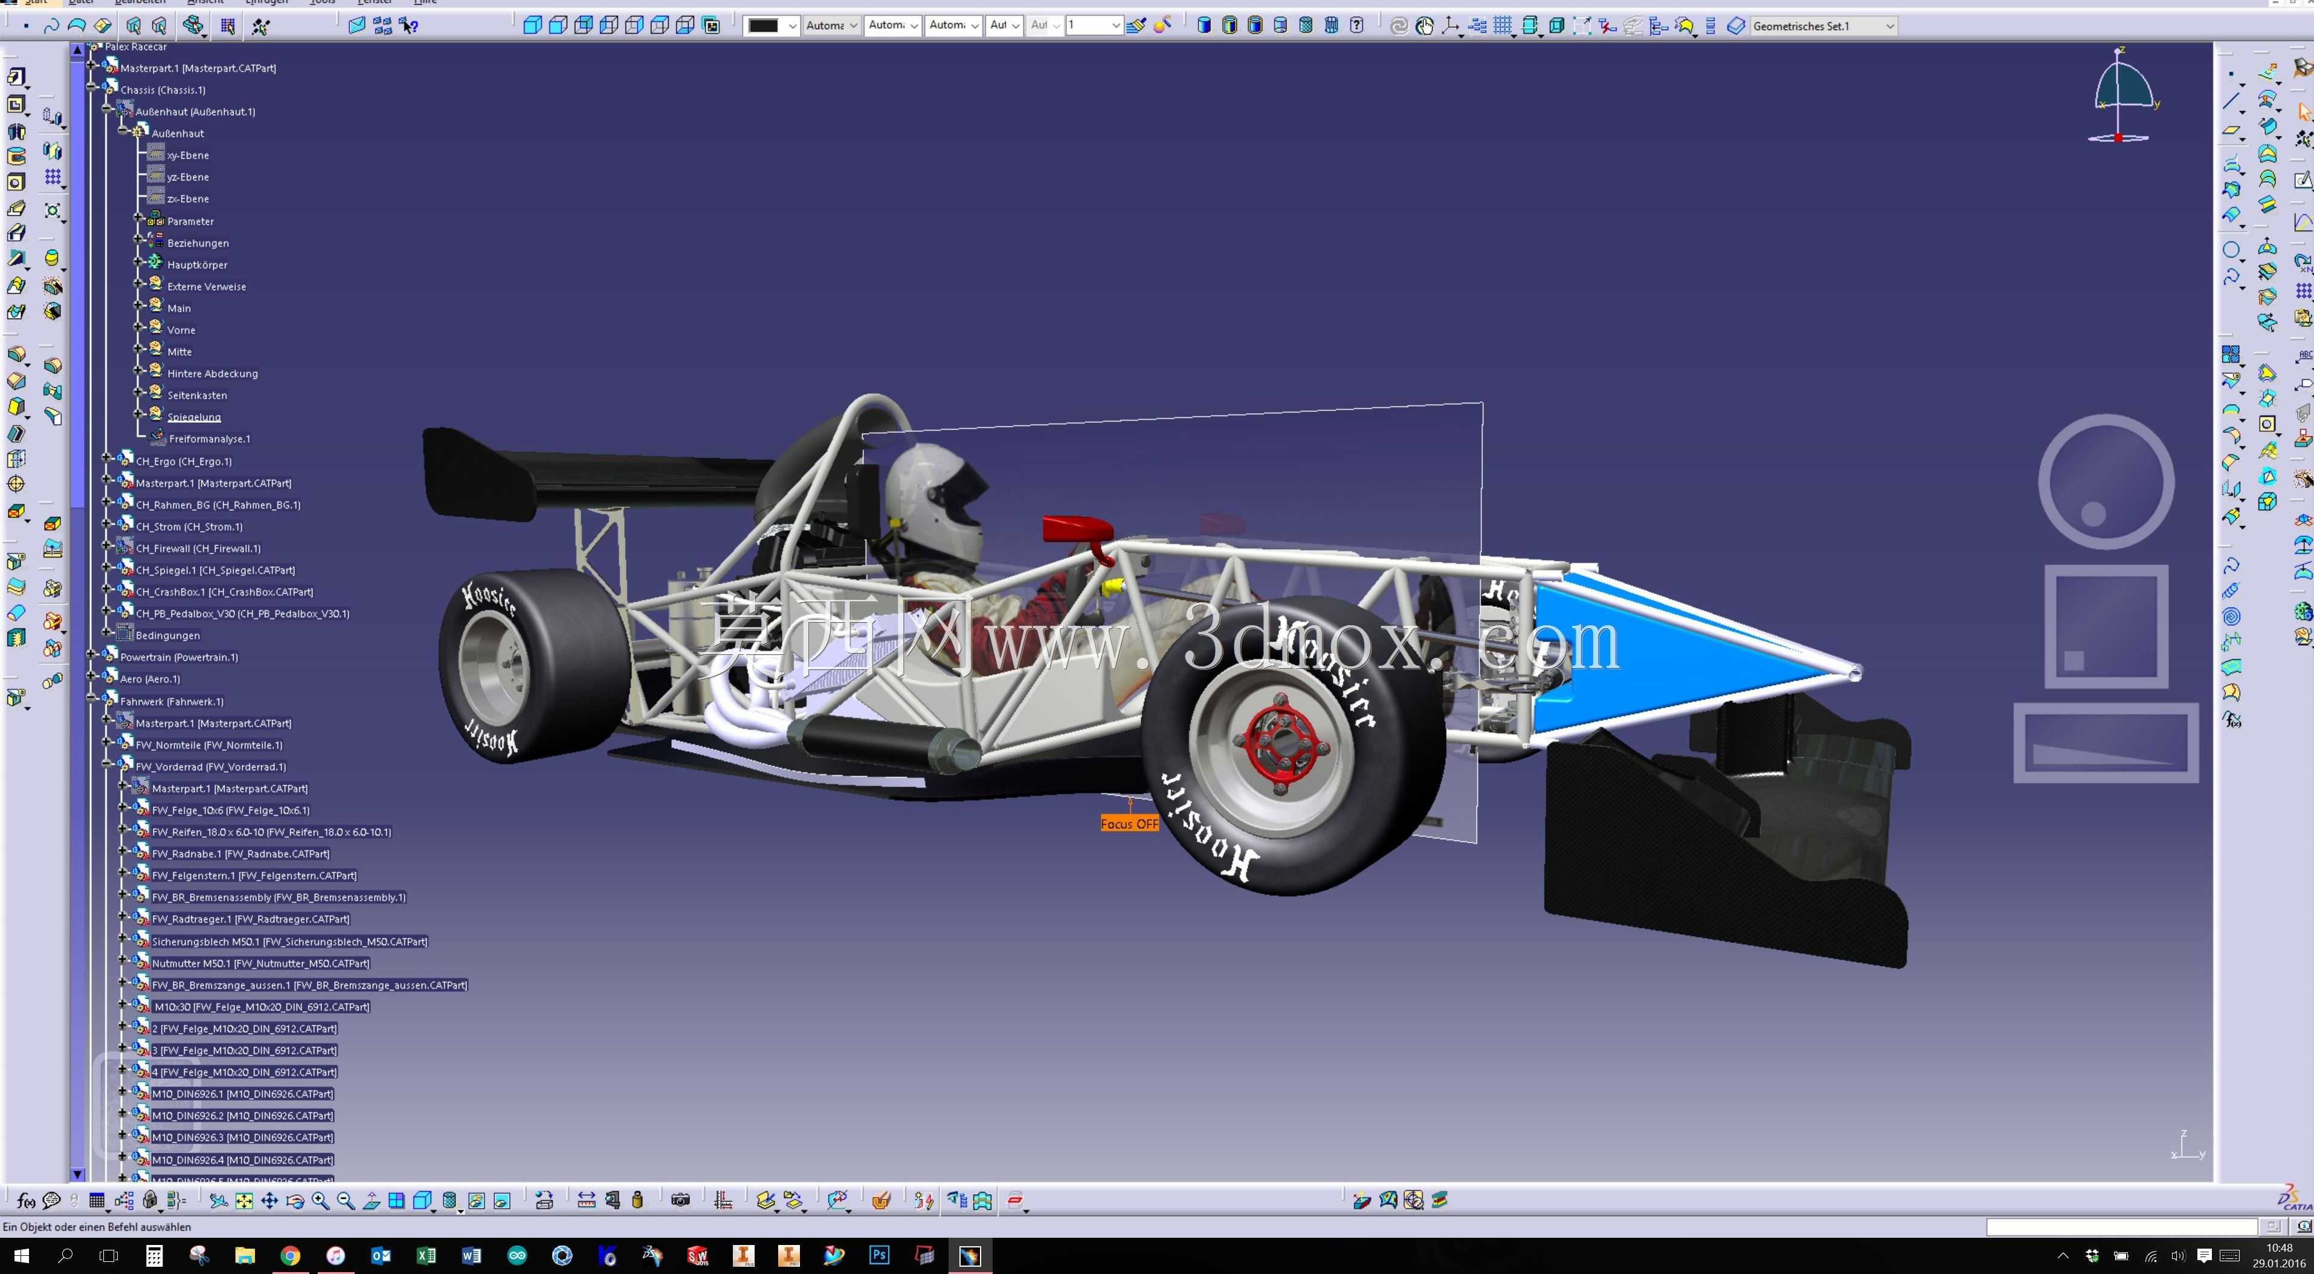The width and height of the screenshot is (2314, 1274).
Task: Select CH_CrashBox.1 tree item
Action: pos(225,592)
